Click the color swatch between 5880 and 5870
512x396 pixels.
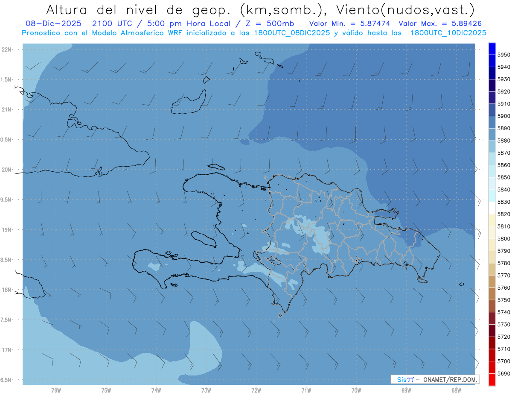492,147
